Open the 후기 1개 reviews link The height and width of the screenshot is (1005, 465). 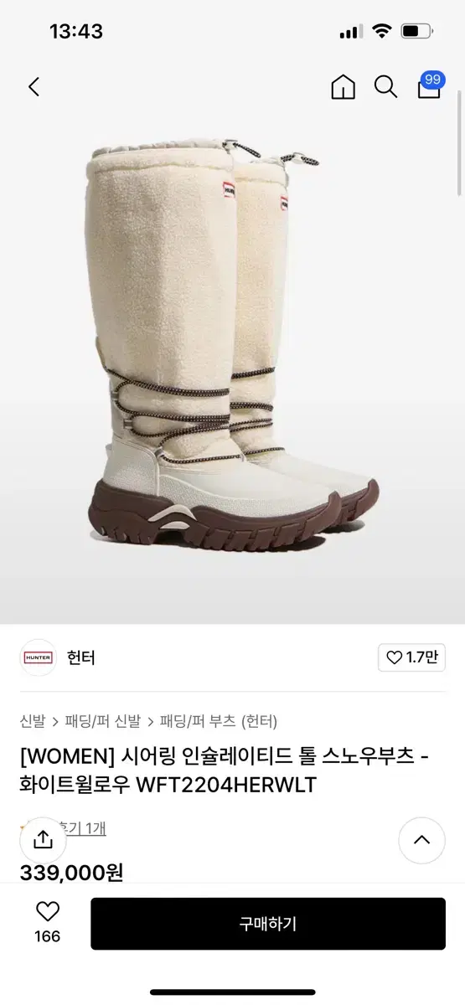coord(87,828)
